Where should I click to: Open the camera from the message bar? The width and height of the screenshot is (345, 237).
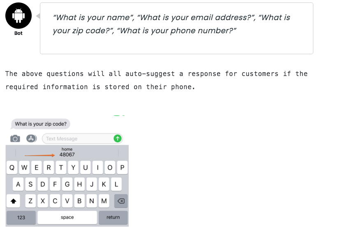click(16, 138)
